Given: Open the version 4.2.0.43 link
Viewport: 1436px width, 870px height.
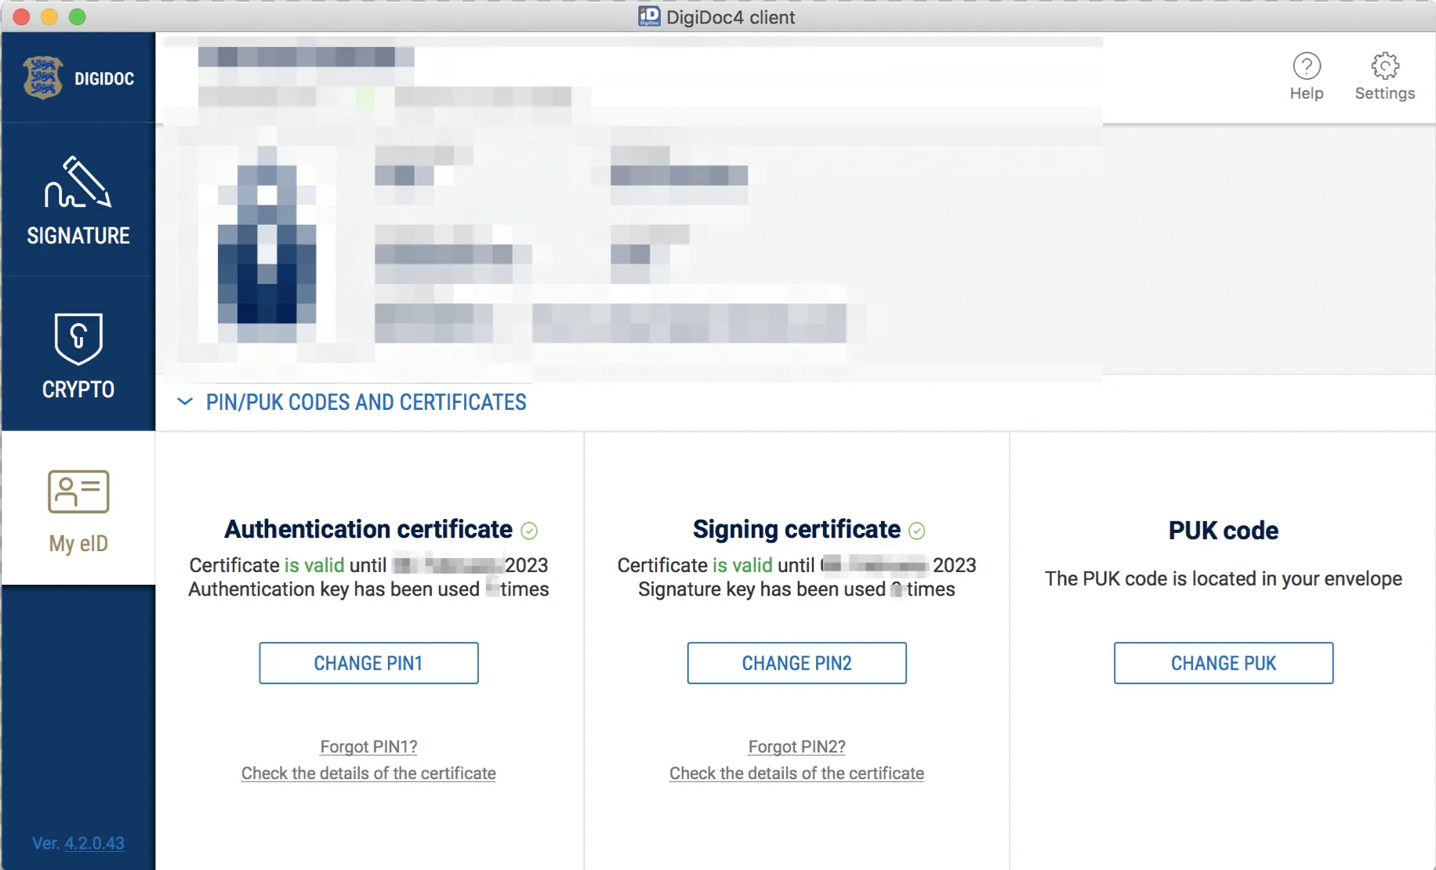Looking at the screenshot, I should click(94, 843).
